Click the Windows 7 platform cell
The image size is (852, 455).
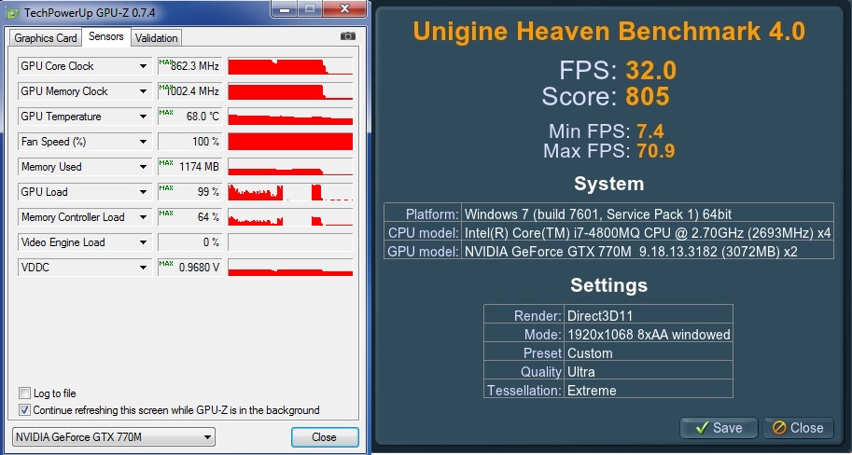click(x=647, y=214)
